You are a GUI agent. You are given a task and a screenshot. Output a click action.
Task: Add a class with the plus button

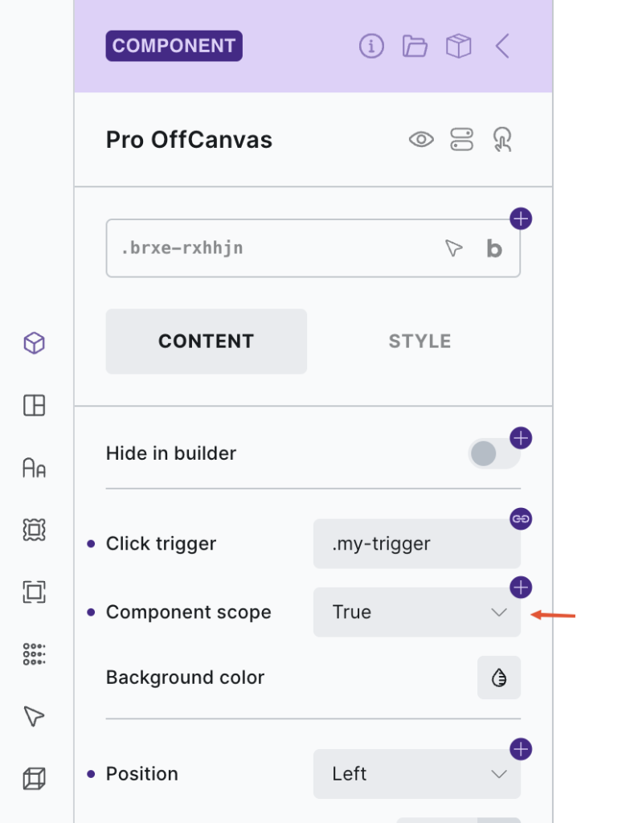520,218
